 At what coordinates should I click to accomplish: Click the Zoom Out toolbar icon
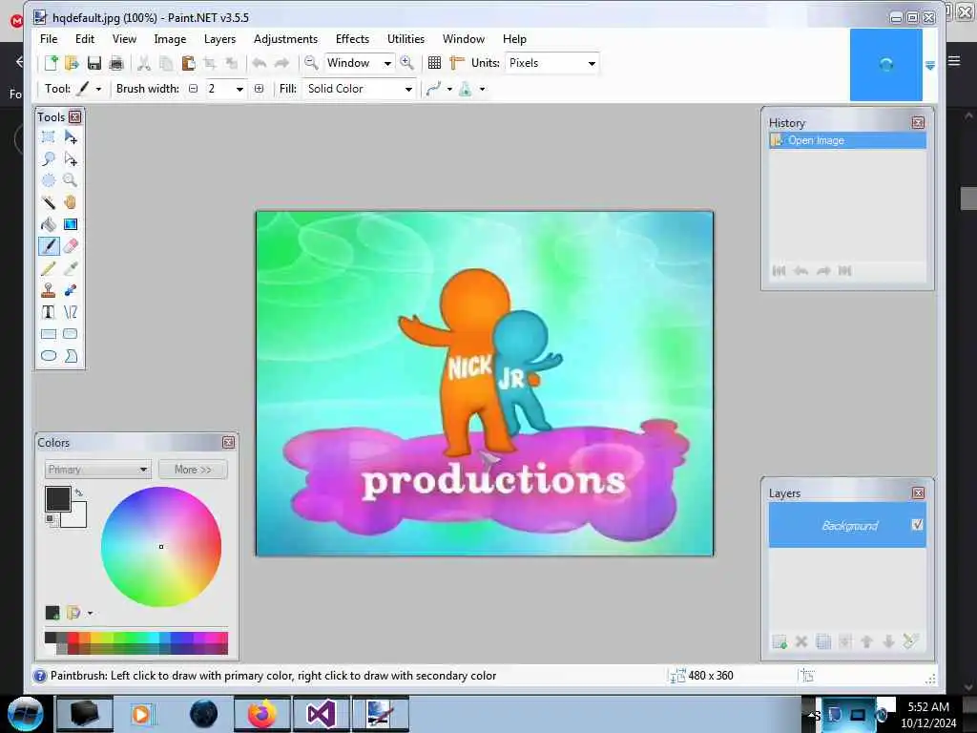point(311,63)
